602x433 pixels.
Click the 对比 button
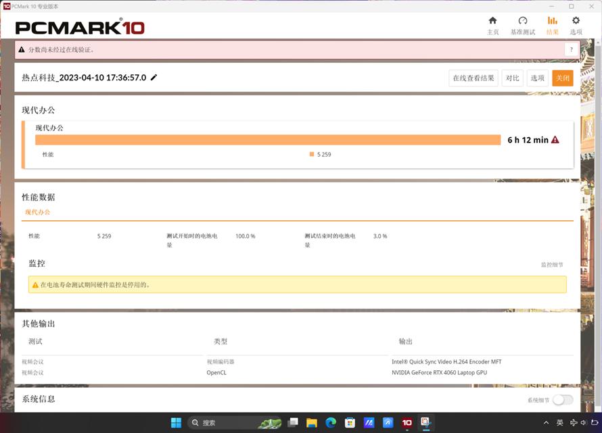(512, 78)
